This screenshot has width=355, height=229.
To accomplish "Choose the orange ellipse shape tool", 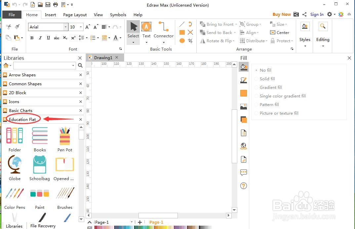I will coord(182,41).
